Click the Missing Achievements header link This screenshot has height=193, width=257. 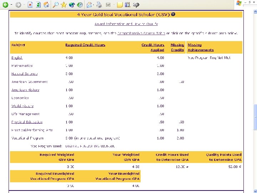coord(201,47)
